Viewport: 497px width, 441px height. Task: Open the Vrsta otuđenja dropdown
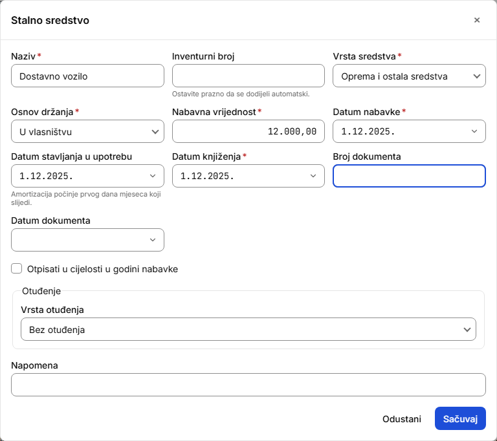(x=248, y=329)
